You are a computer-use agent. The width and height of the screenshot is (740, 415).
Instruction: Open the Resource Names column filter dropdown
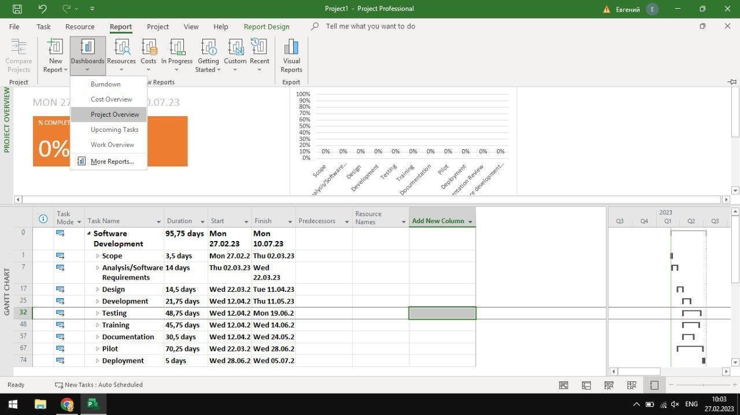pos(404,222)
